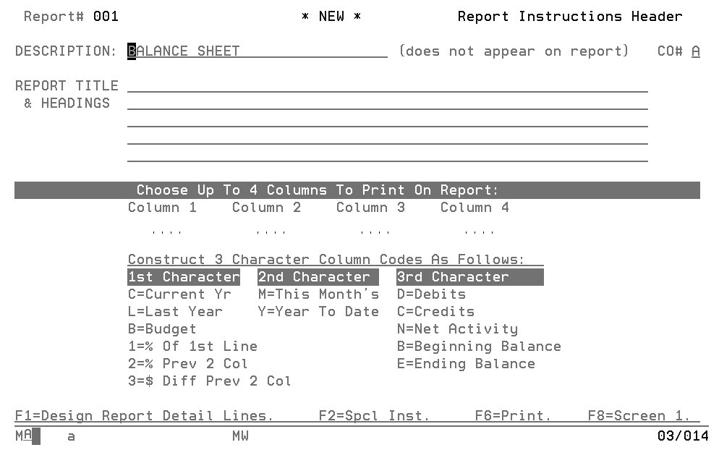Click the fifth heading input line
Viewport: 719px width, 450px height.
388,156
